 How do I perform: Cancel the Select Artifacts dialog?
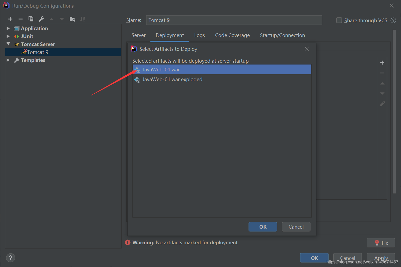(x=296, y=227)
